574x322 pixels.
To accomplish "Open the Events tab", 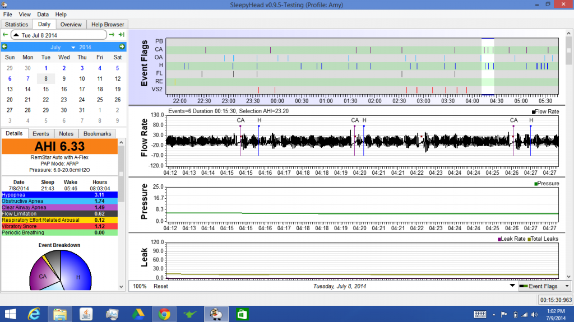I will [x=41, y=134].
